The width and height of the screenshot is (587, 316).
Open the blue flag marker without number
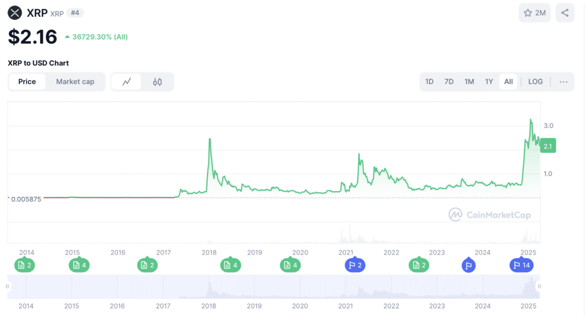(x=468, y=265)
